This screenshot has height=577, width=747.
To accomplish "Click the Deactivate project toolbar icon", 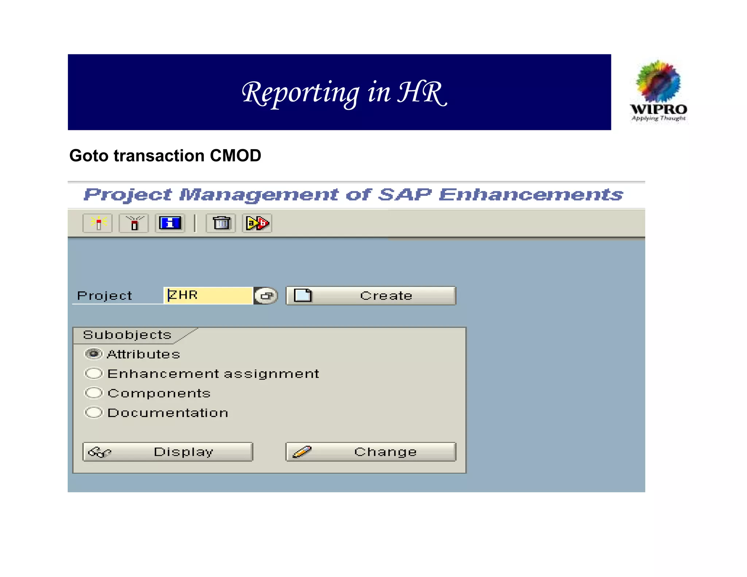I will (134, 223).
